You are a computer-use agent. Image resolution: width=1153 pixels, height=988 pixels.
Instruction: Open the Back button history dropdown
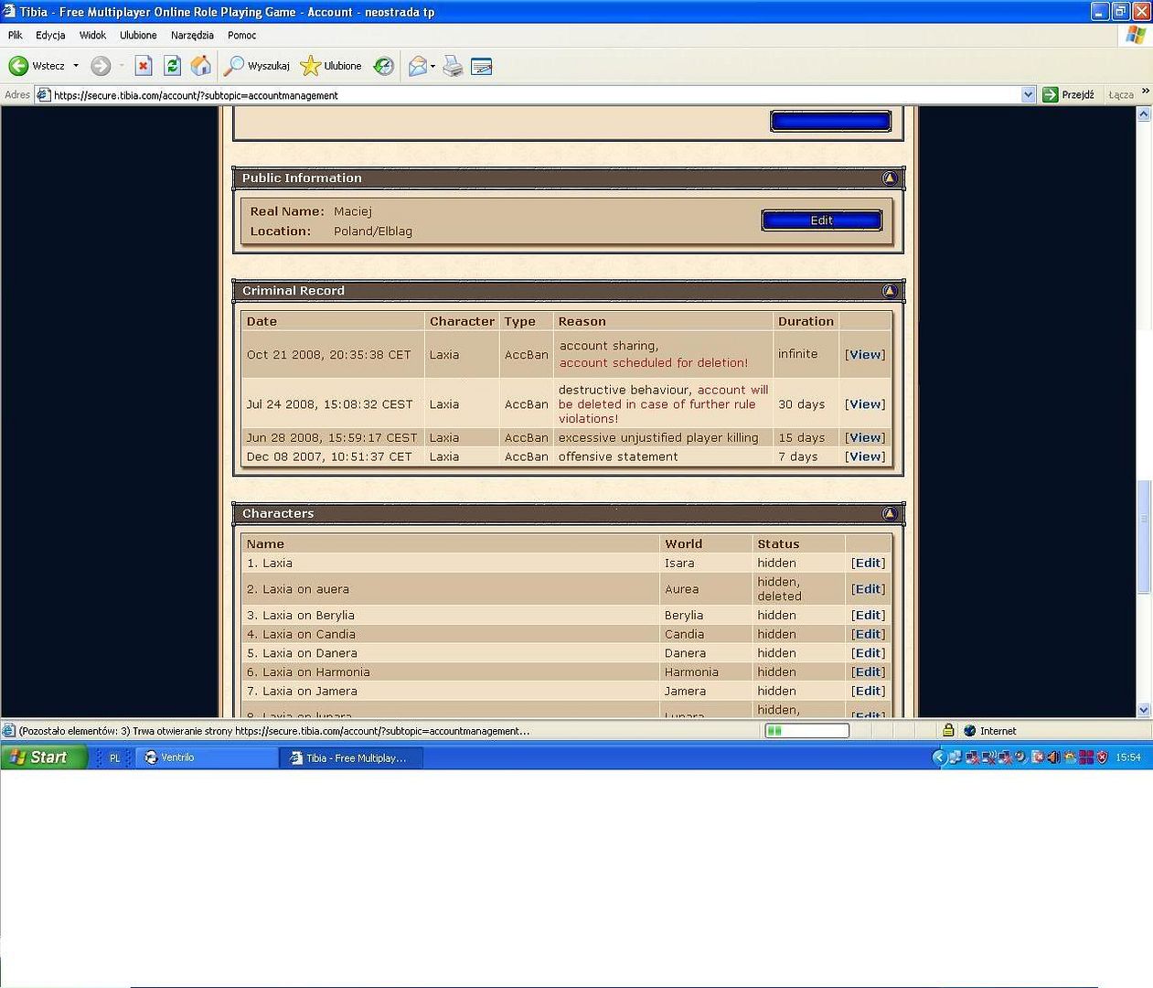click(x=76, y=66)
